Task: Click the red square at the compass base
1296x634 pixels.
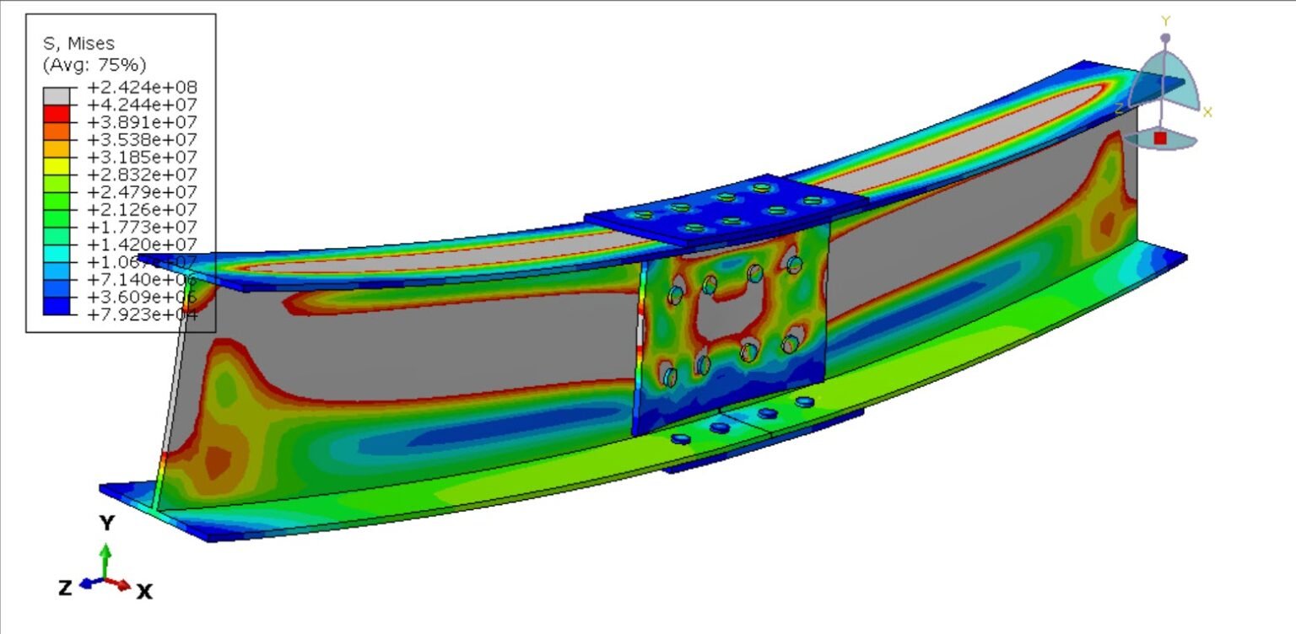Action: point(1160,137)
